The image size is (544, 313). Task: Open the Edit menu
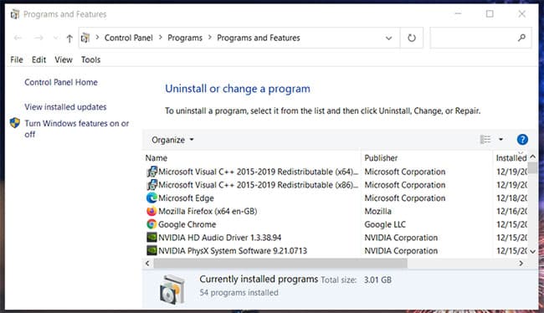[38, 59]
